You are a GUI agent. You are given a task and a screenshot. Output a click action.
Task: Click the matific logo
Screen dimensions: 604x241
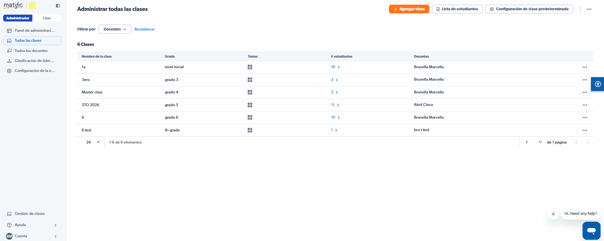[13, 5]
